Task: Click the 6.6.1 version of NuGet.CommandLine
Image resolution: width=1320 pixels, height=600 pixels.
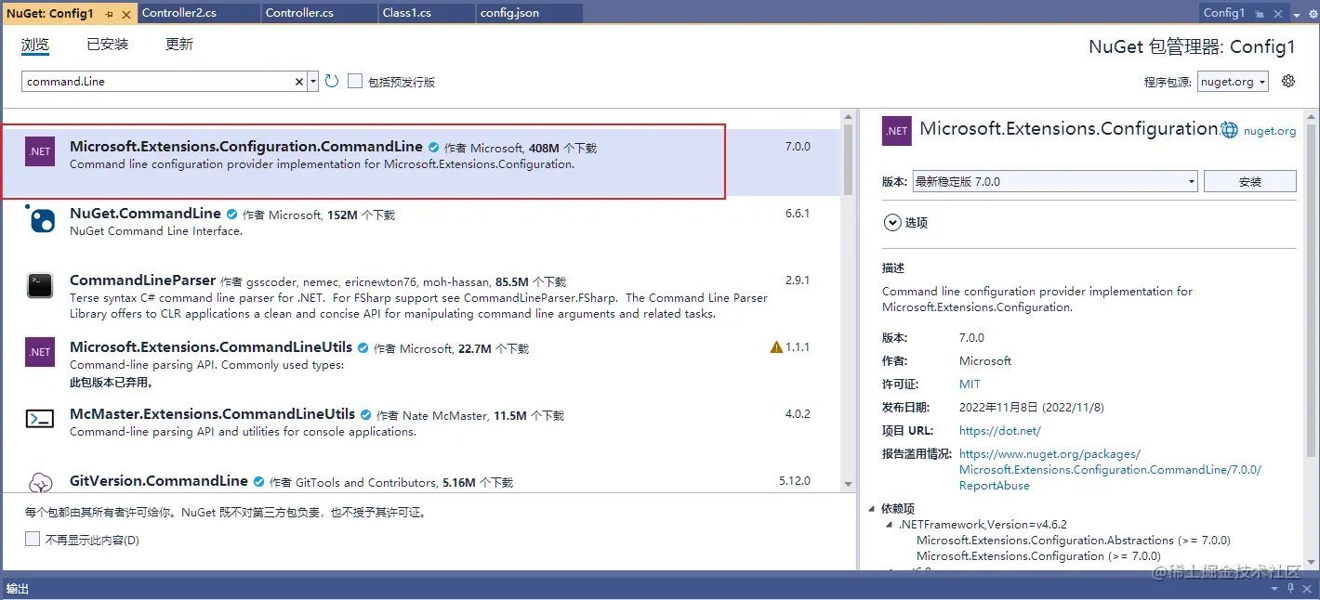Action: coord(798,214)
